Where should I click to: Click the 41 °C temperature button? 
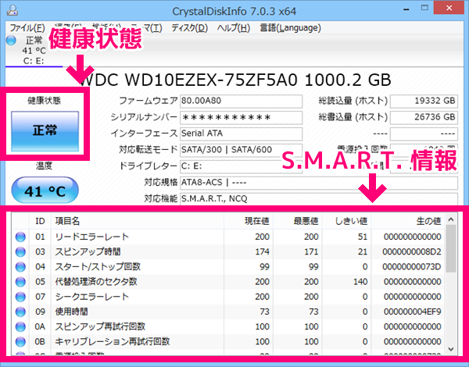tap(45, 191)
